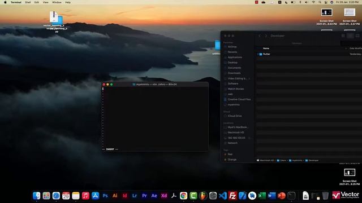Screen dimensions: 362x203
Task: Launch FL Studio from the Dock
Action: coord(203,196)
